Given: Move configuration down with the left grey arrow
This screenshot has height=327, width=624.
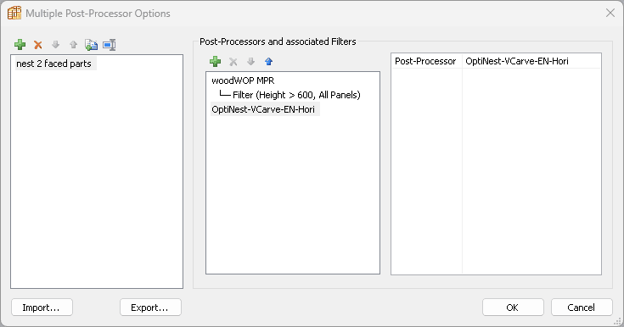Looking at the screenshot, I should point(56,45).
